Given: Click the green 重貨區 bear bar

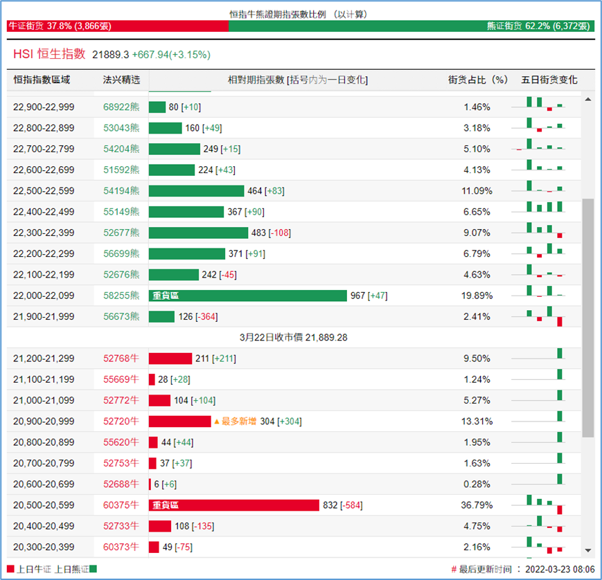Looking at the screenshot, I should 247,296.
